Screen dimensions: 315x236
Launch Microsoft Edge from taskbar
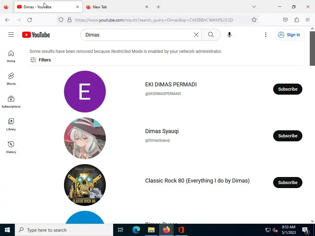tap(136, 230)
